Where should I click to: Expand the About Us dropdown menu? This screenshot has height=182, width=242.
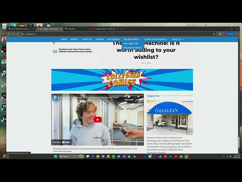tap(178, 39)
